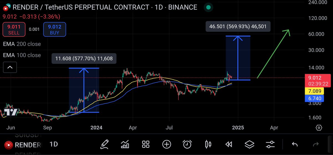This screenshot has height=155, width=333.
Task: Click the blue 9.012 BUY button
Action: click(x=55, y=29)
